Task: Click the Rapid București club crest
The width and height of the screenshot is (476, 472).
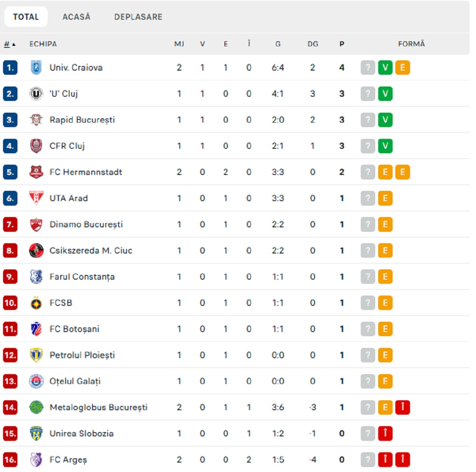Action: coord(36,120)
